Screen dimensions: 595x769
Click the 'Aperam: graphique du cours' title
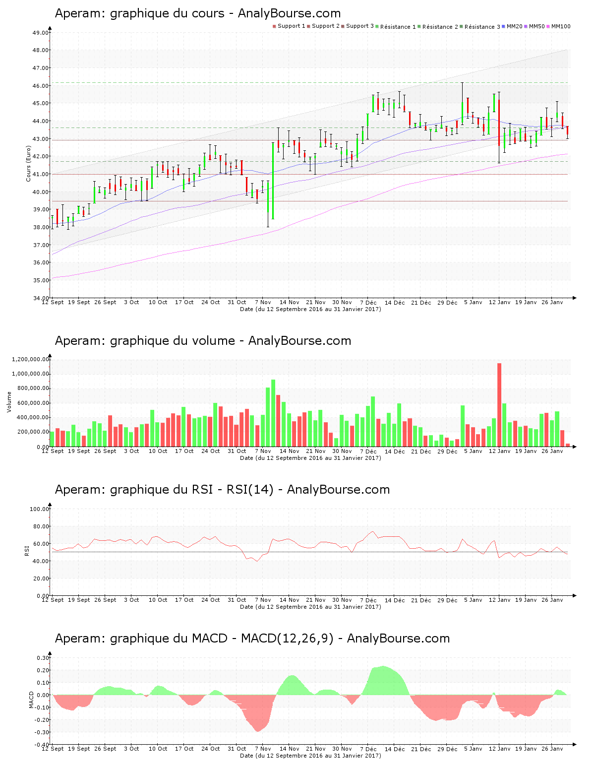(198, 13)
